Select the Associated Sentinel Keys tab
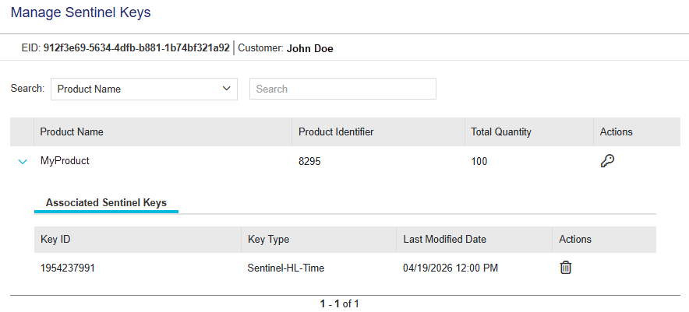The image size is (689, 312). click(x=106, y=202)
